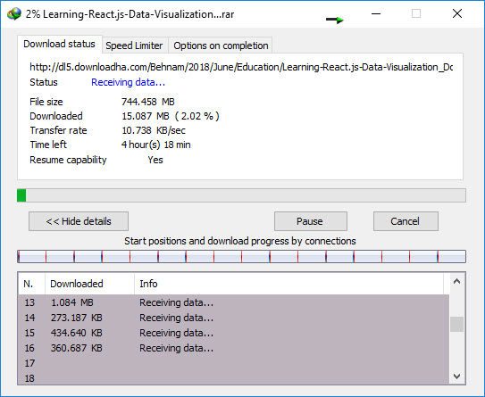The height and width of the screenshot is (397, 485).
Task: Open Options on completion tab
Action: 221,45
